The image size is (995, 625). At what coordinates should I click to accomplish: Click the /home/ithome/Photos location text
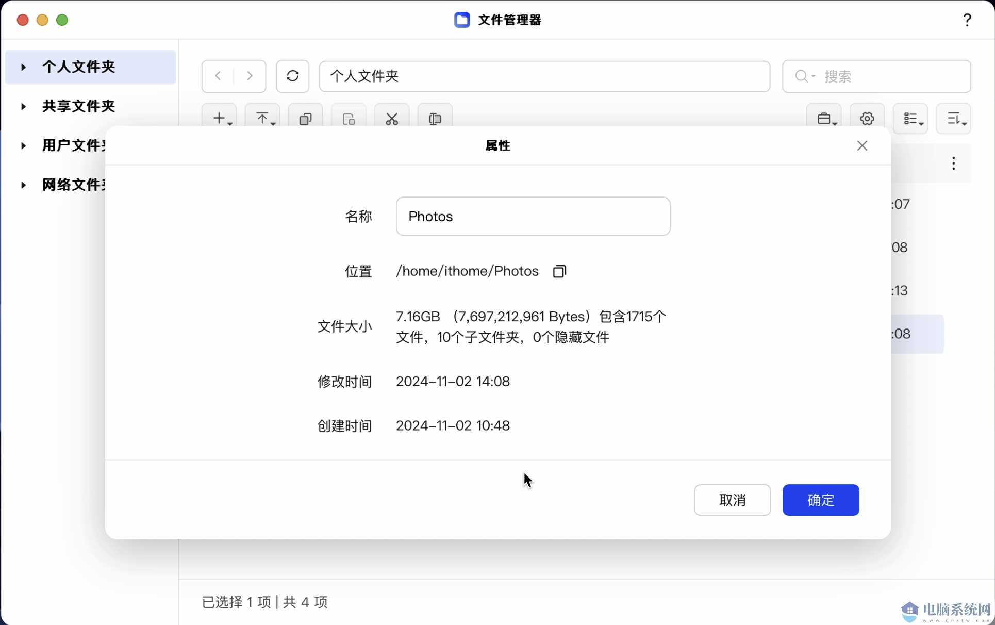(467, 271)
